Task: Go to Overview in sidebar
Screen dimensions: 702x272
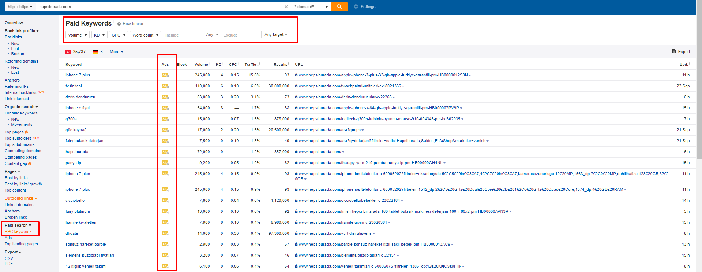Action: click(14, 23)
